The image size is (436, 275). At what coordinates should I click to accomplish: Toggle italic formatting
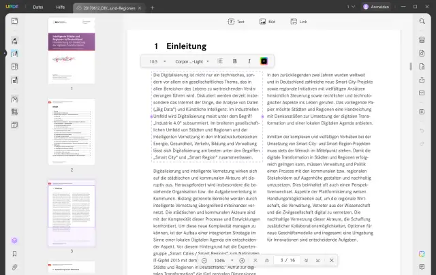tap(249, 61)
